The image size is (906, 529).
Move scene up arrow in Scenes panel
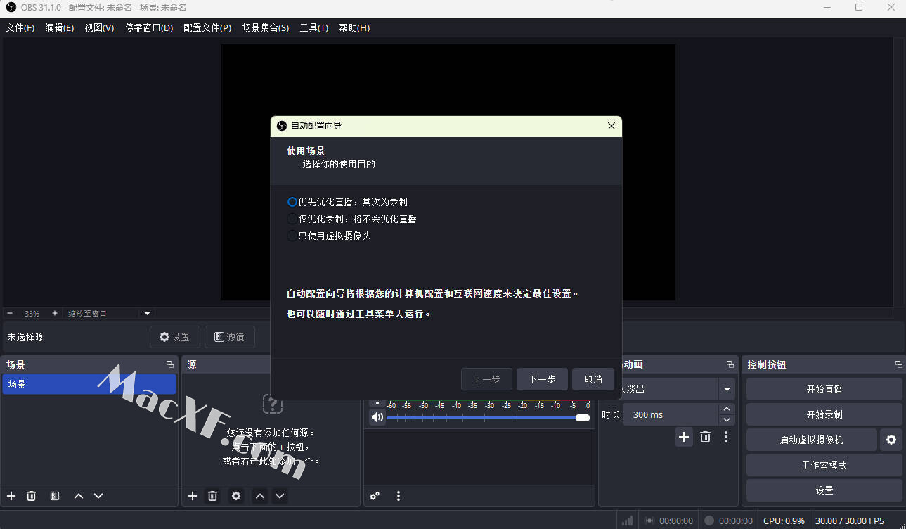click(79, 496)
